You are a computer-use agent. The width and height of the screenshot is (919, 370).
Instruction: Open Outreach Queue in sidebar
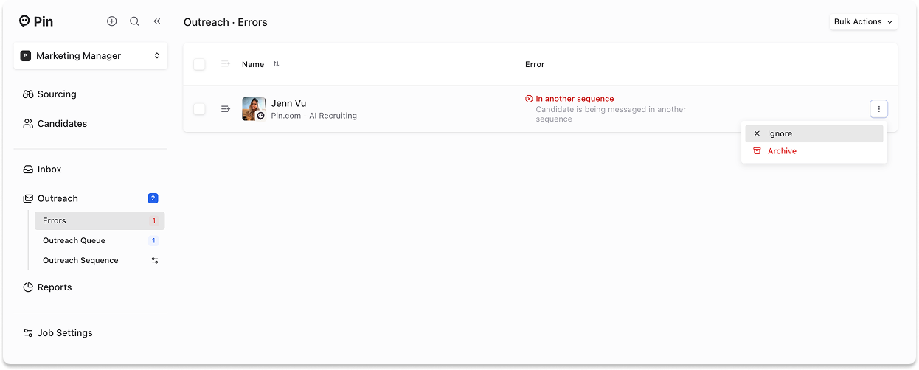[74, 241]
